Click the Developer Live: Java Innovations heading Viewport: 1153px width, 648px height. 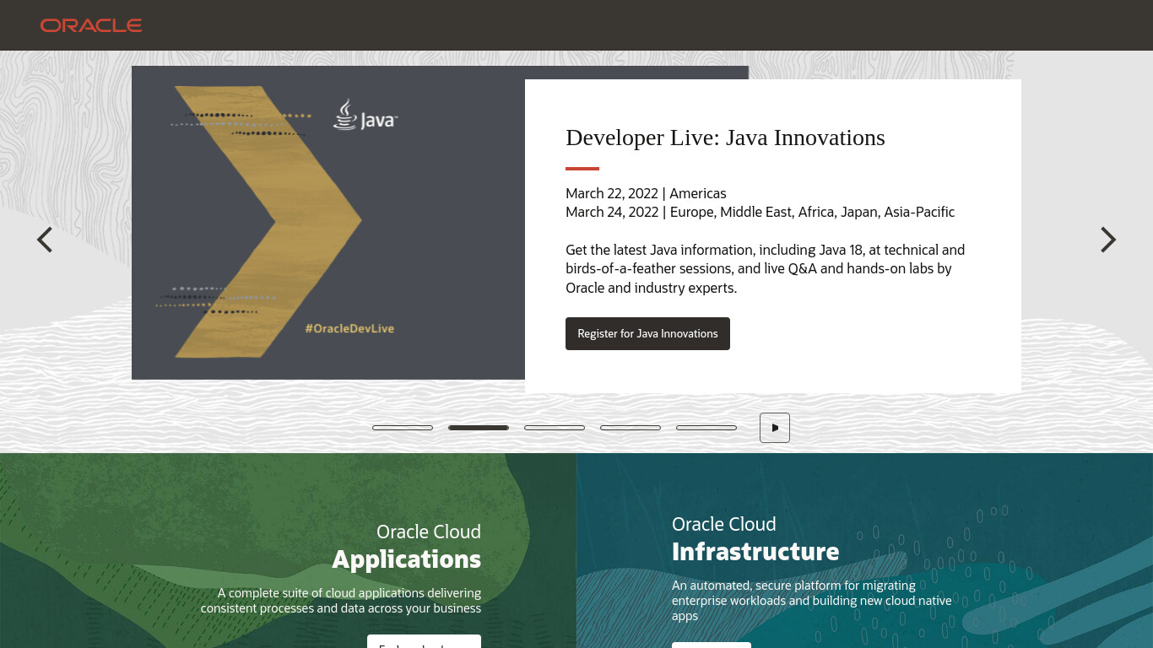coord(725,138)
